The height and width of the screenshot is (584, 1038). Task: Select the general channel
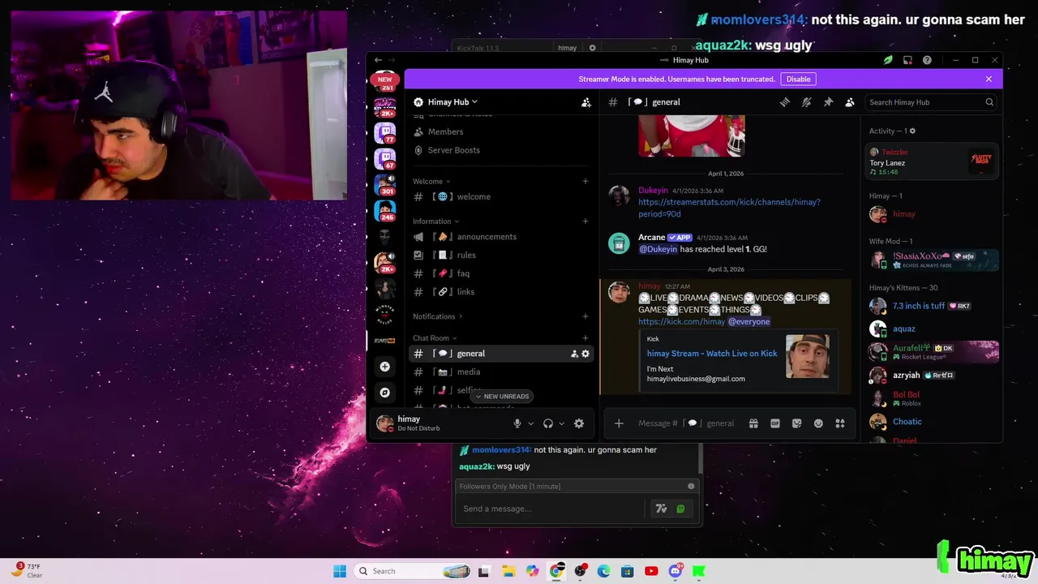click(501, 354)
